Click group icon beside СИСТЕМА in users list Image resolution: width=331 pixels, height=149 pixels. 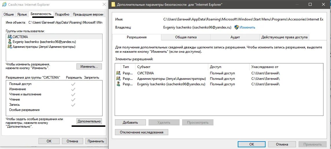coord(10,37)
